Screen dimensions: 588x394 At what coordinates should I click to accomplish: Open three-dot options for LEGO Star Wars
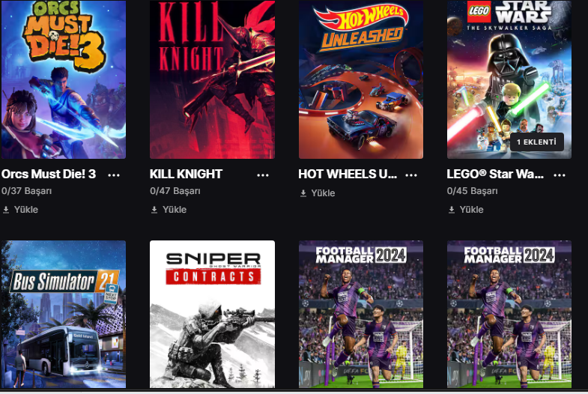pyautogui.click(x=560, y=175)
